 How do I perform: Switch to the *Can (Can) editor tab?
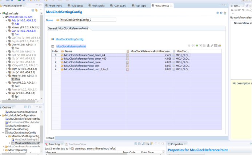(118, 5)
